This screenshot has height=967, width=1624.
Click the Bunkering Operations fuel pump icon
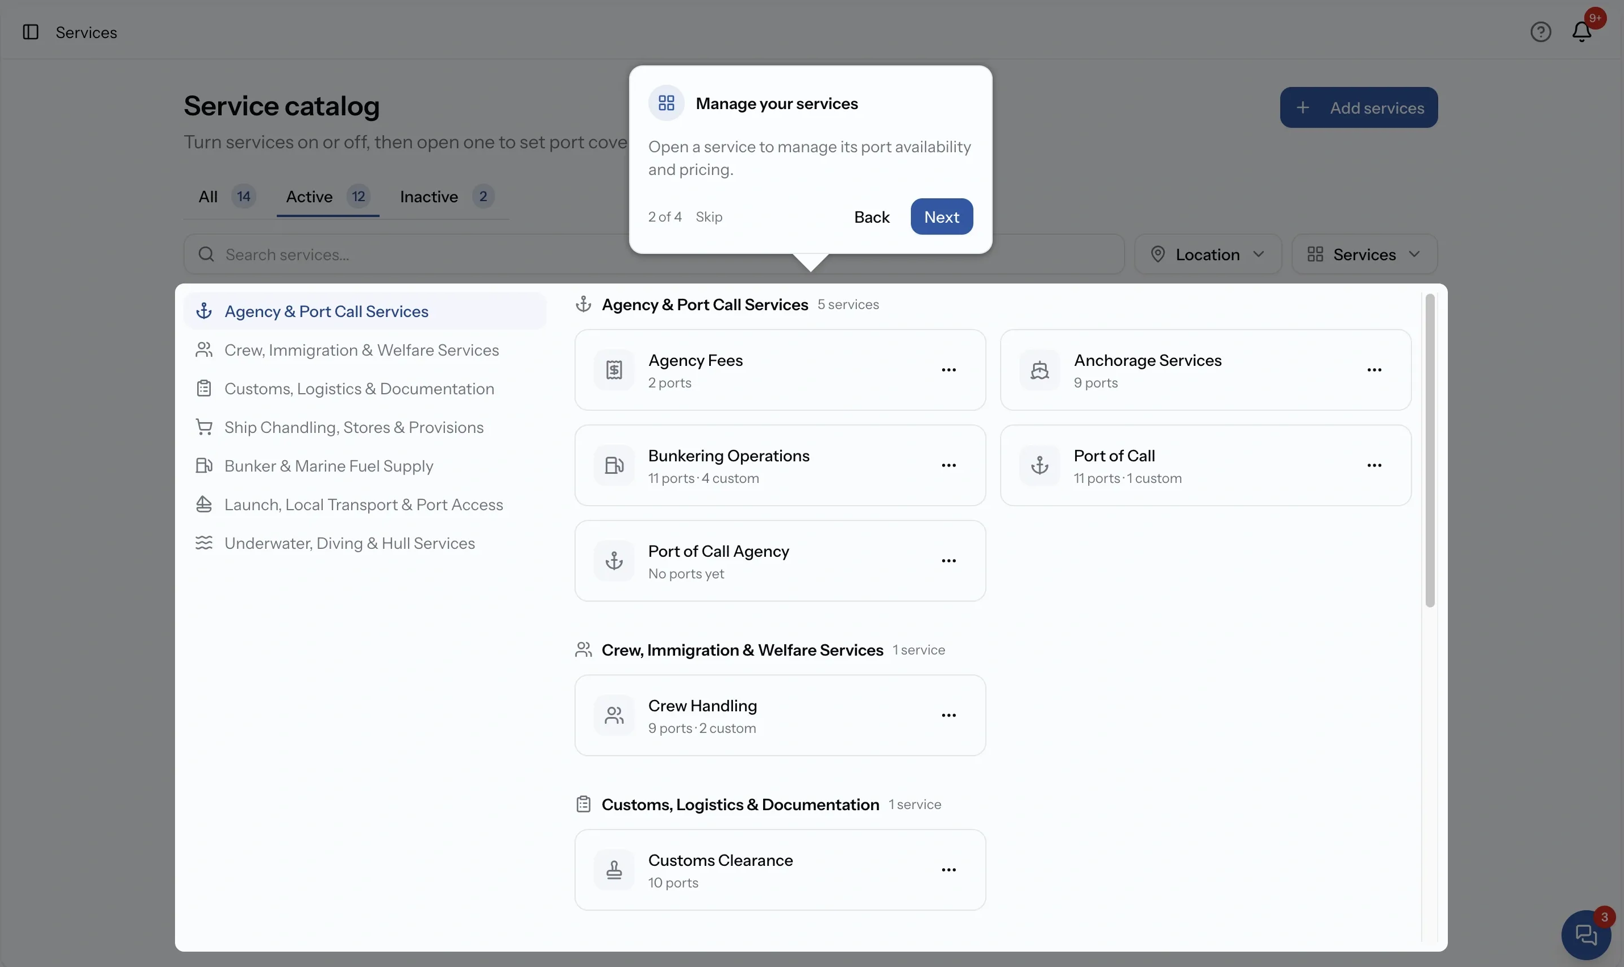(x=614, y=465)
